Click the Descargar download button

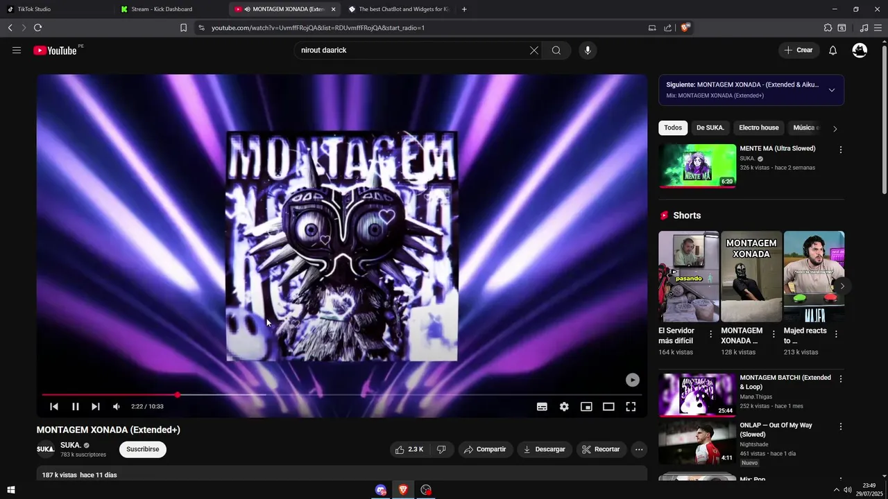tap(545, 449)
